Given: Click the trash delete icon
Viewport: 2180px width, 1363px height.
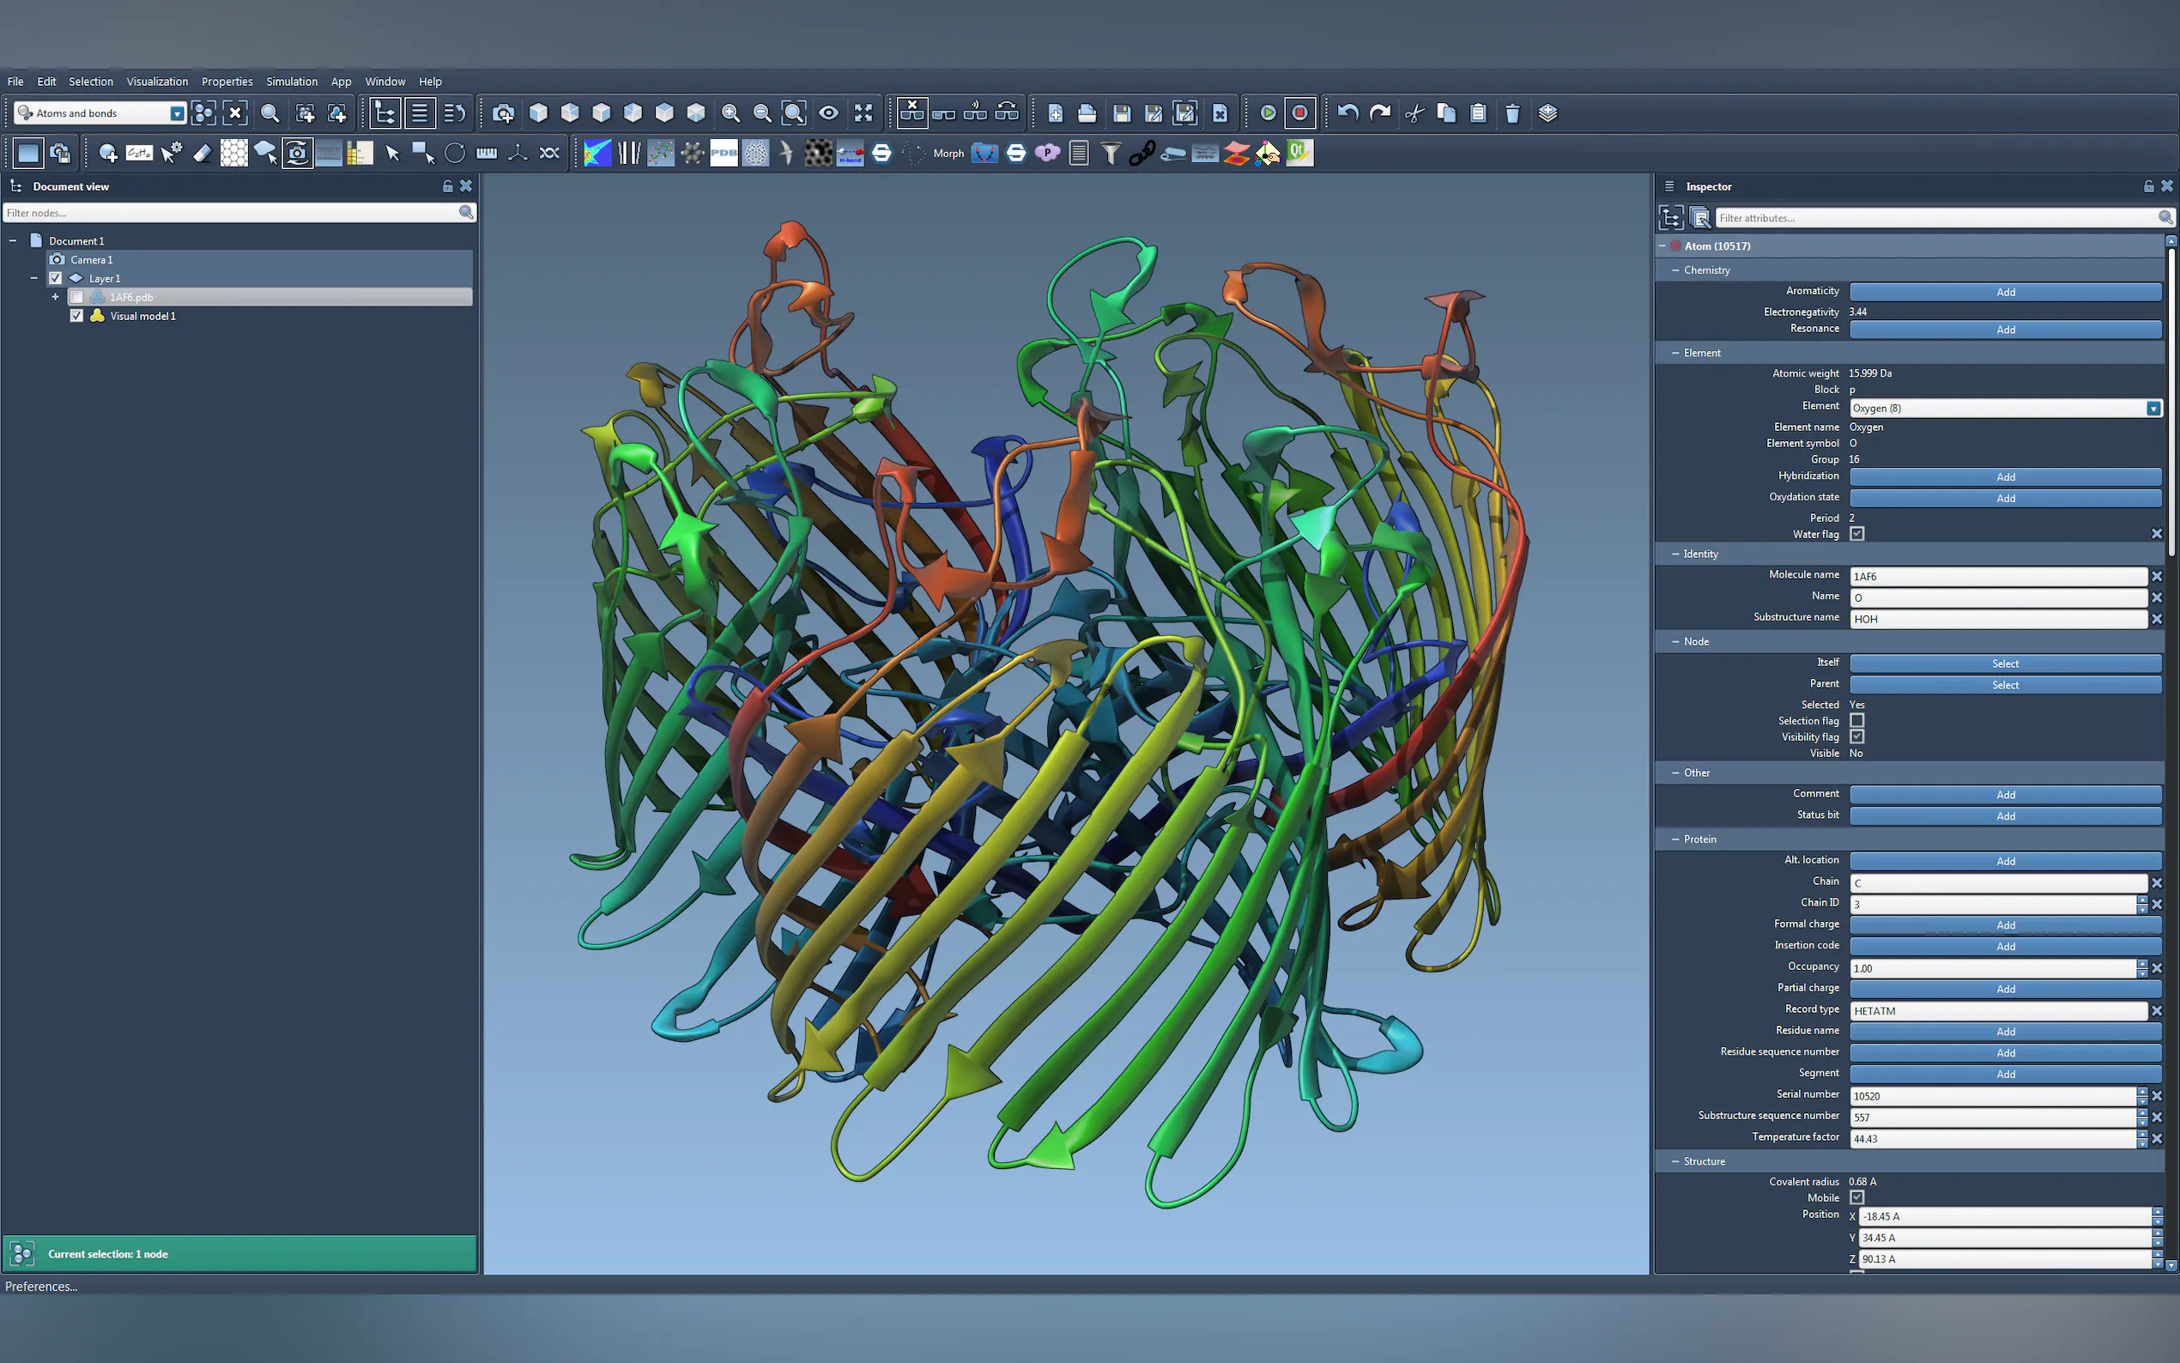Looking at the screenshot, I should point(1512,112).
